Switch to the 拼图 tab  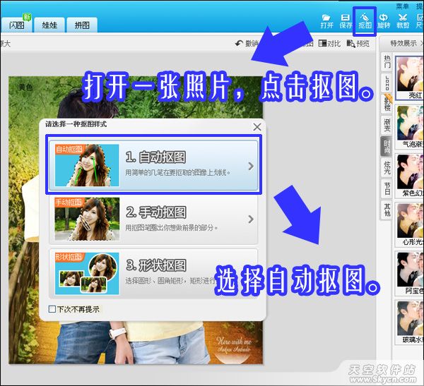[82, 25]
